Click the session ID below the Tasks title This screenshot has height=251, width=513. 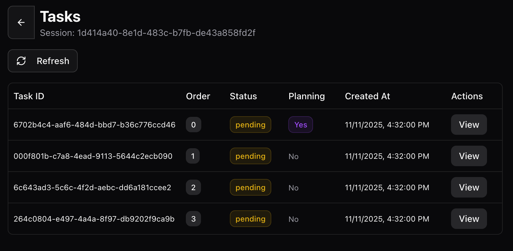point(148,33)
